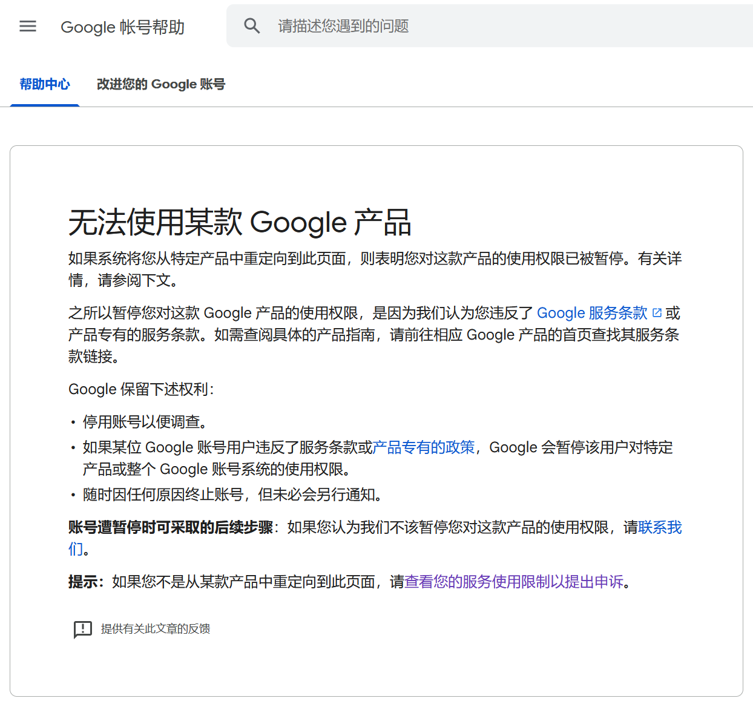753x704 pixels.
Task: Click the bold 提示 label
Action: 85,582
